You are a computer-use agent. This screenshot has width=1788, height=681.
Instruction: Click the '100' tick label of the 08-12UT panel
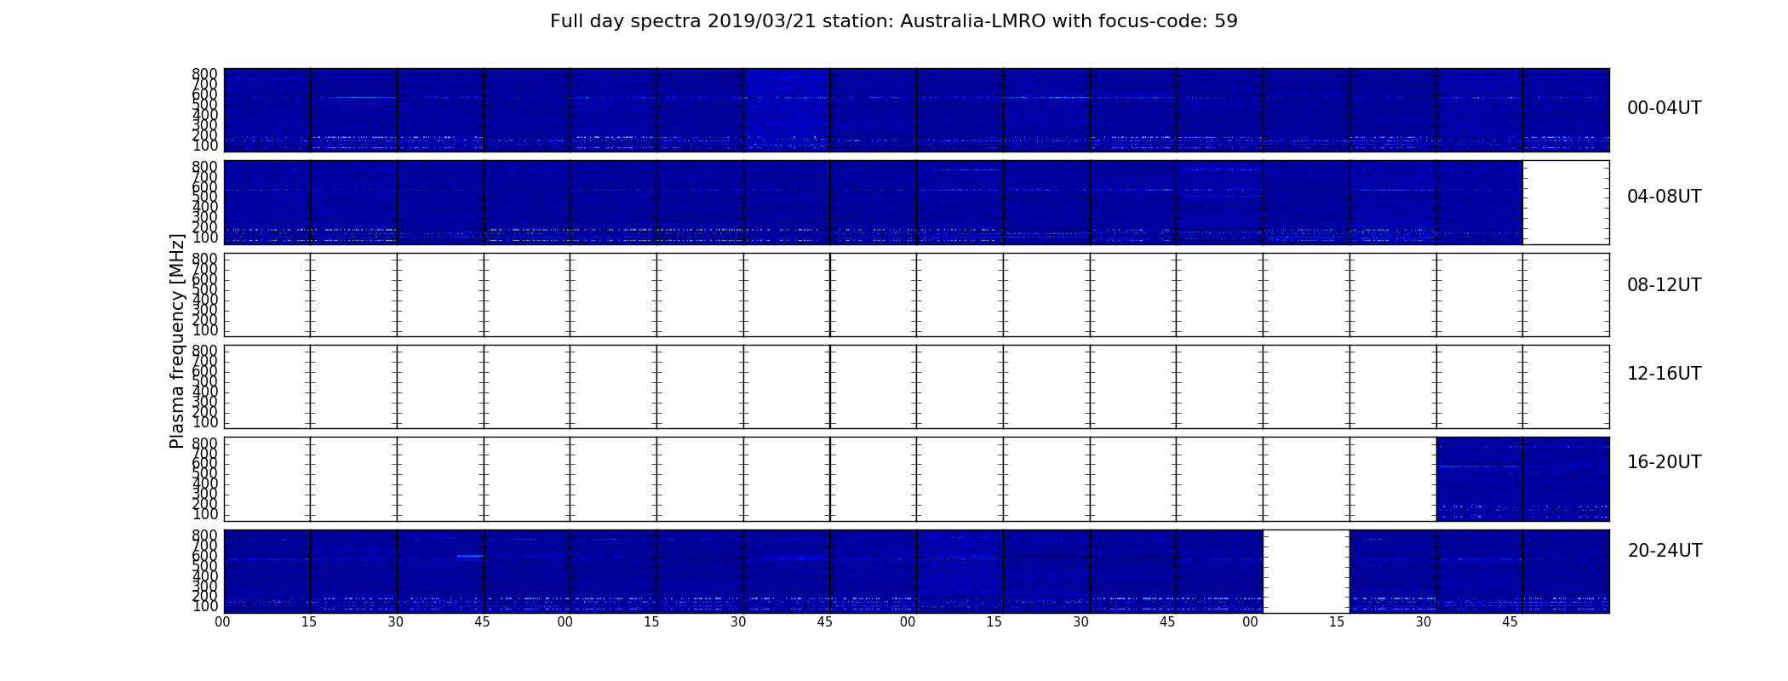(x=205, y=330)
